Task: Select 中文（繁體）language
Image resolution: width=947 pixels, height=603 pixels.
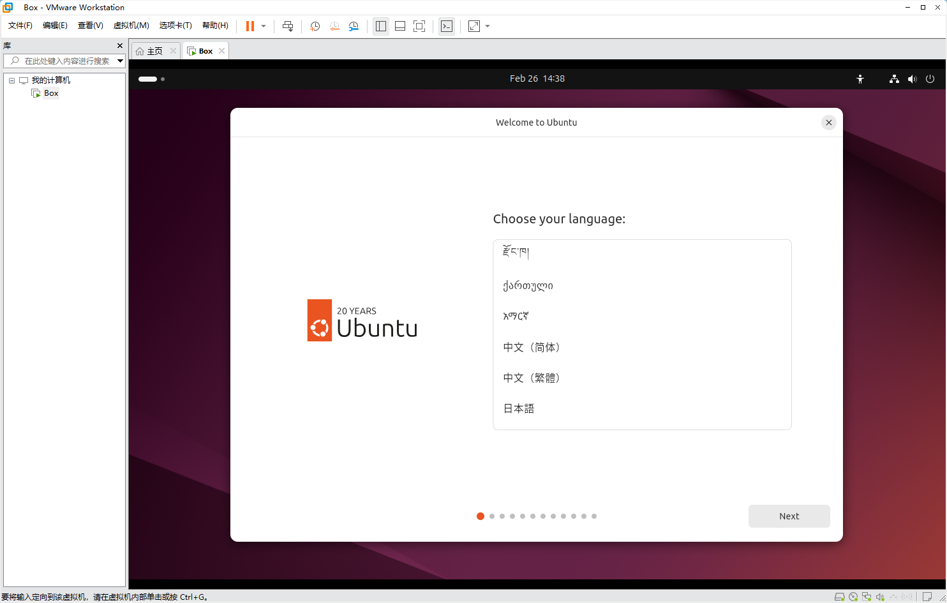Action: 642,378
